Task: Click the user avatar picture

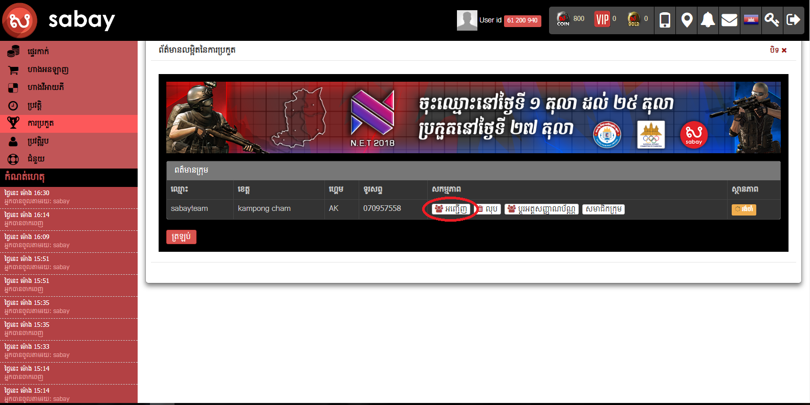Action: pos(467,20)
